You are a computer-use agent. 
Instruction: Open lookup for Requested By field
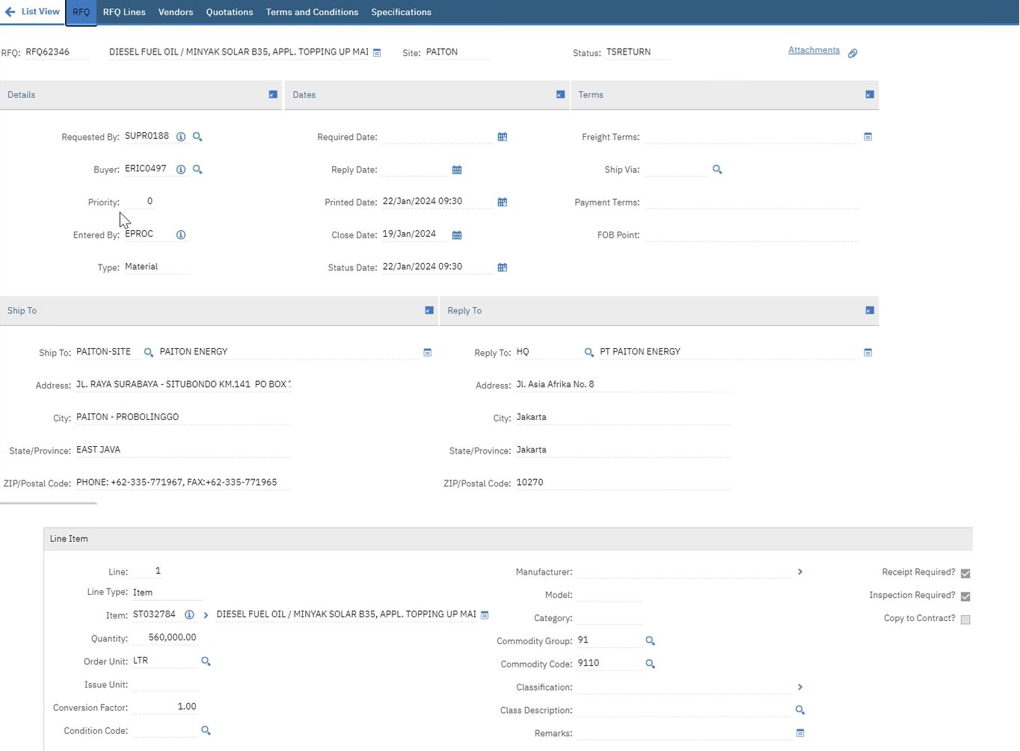[x=197, y=137]
